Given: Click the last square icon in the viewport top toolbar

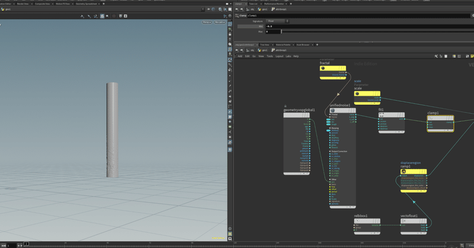Looking at the screenshot, I should click(126, 16).
